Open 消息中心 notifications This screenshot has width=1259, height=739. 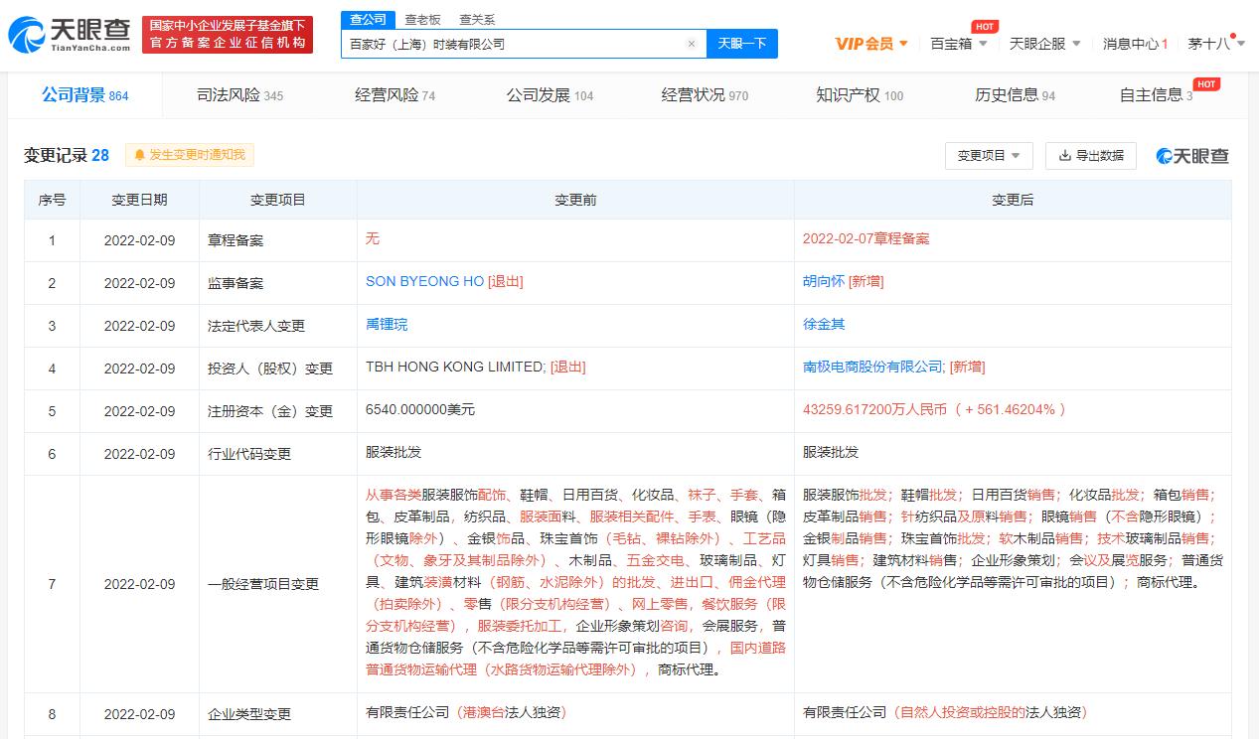click(1135, 44)
